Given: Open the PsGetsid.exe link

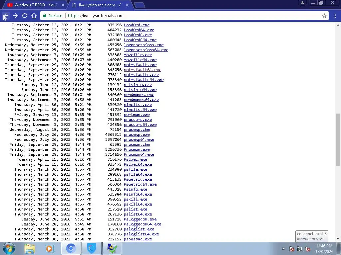Looking at the screenshot, I should click(138, 180).
